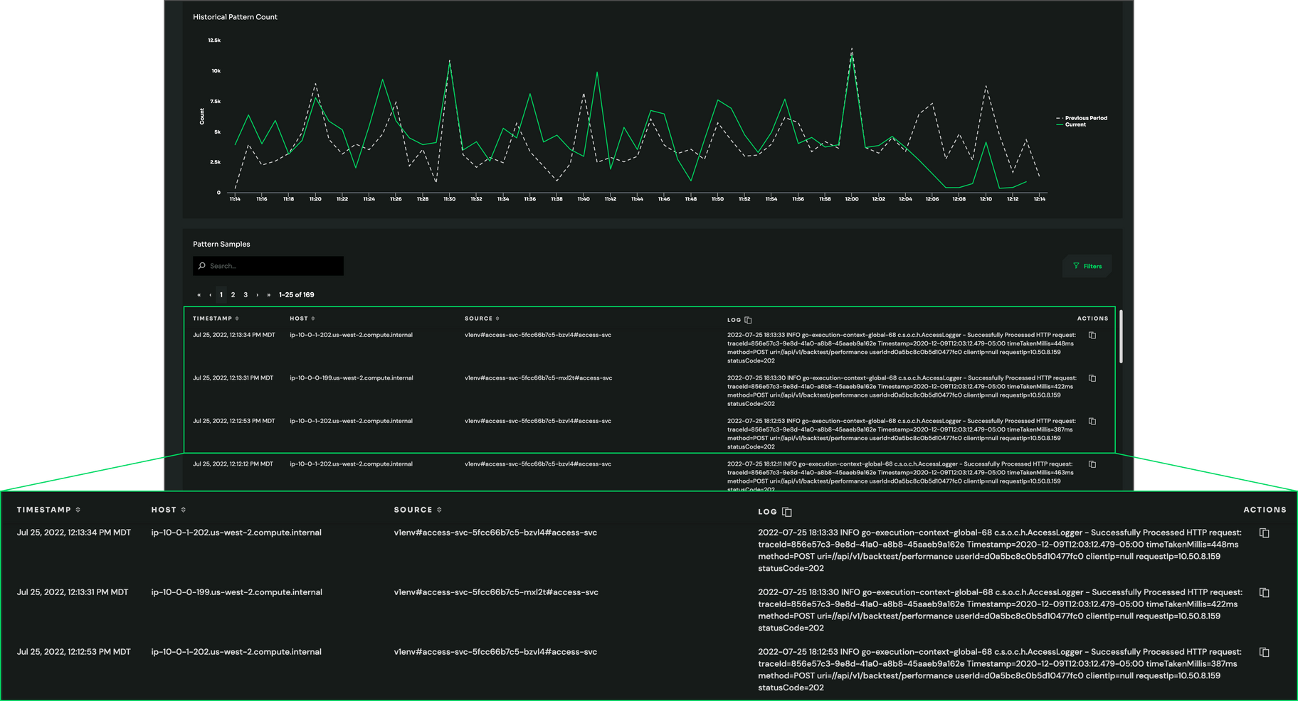Screen dimensions: 1298x701
Task: Sort the SOURCE column
Action: point(498,318)
